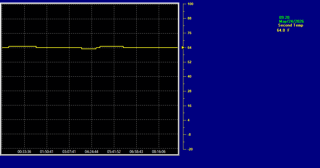
Task: Click the 01:50:41 time axis label
Action: (46, 152)
